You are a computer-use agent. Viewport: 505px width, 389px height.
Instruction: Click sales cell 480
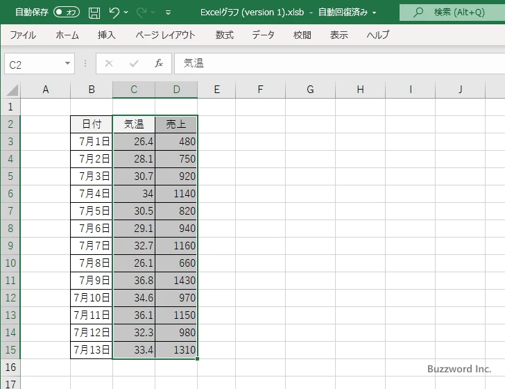coord(176,142)
